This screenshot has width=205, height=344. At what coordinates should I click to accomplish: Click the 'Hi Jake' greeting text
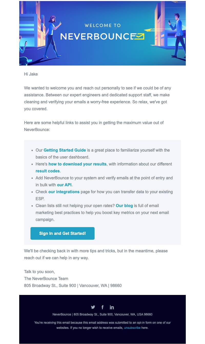pyautogui.click(x=31, y=74)
